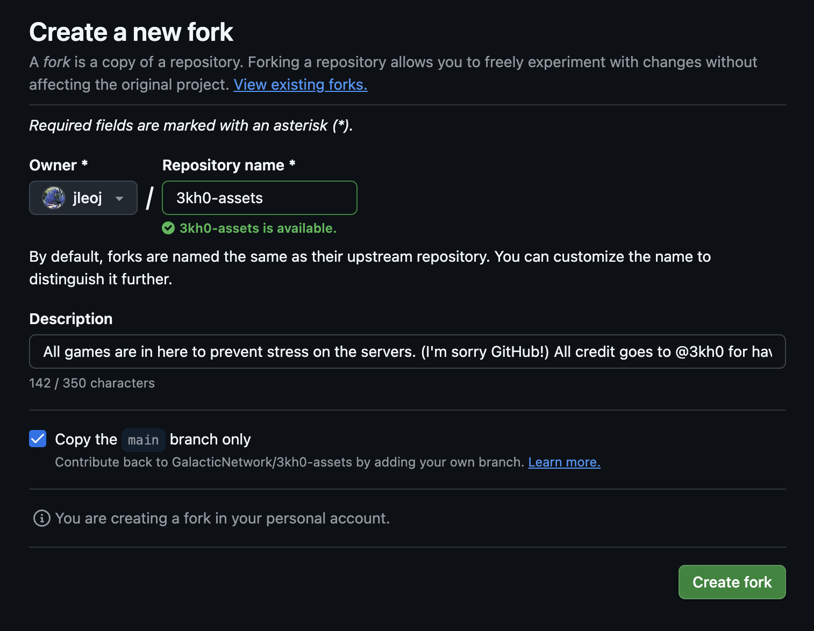Open View existing forks
The width and height of the screenshot is (814, 631).
pos(300,84)
